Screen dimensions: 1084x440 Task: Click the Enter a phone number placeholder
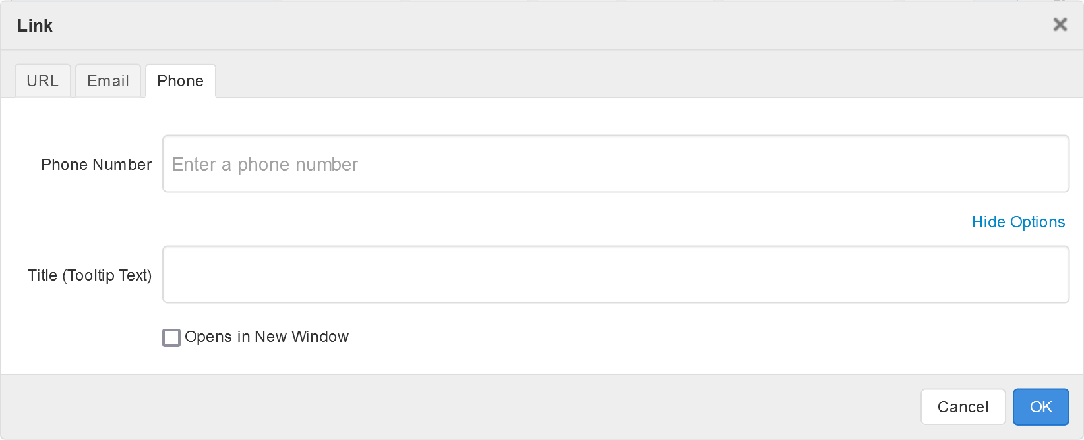click(265, 165)
